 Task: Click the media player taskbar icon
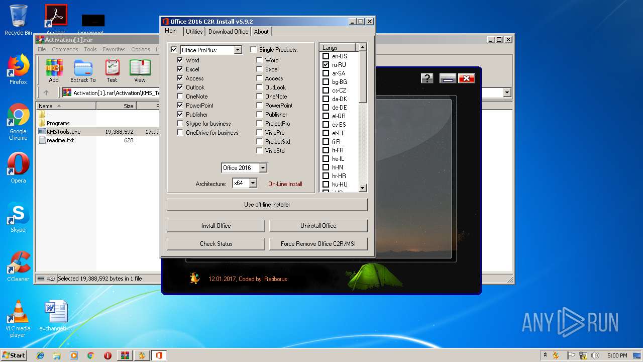74,355
